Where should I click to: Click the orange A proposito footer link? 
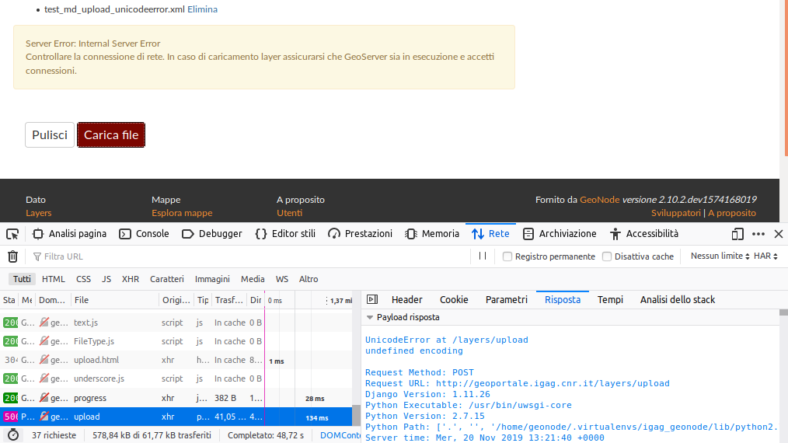coord(732,213)
